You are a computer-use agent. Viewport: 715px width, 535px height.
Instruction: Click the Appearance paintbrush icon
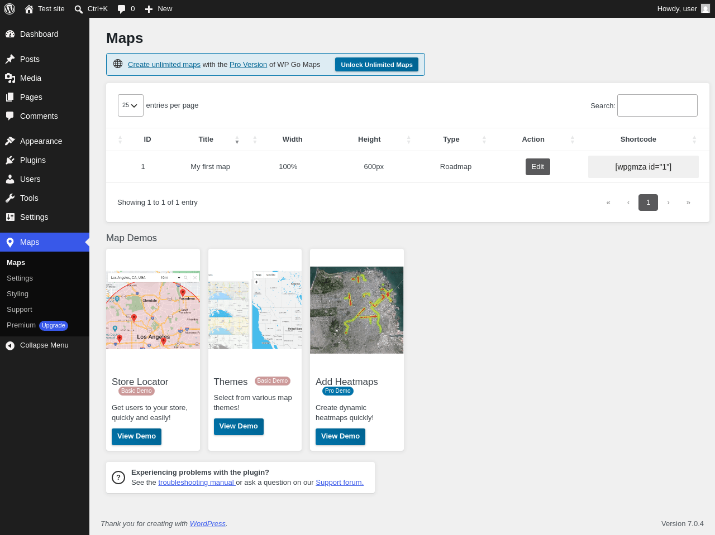pyautogui.click(x=10, y=141)
